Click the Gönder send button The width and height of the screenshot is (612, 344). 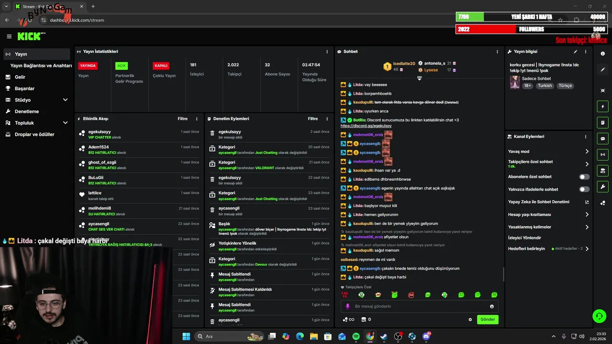488,320
